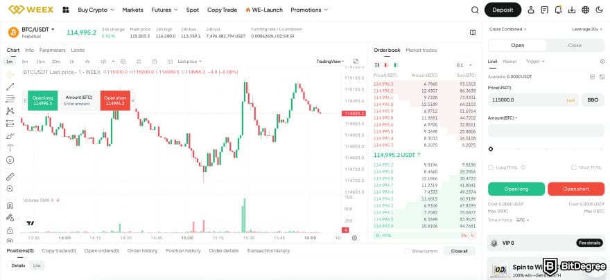Switch positions view to Details
The width and height of the screenshot is (610, 280).
click(18, 265)
